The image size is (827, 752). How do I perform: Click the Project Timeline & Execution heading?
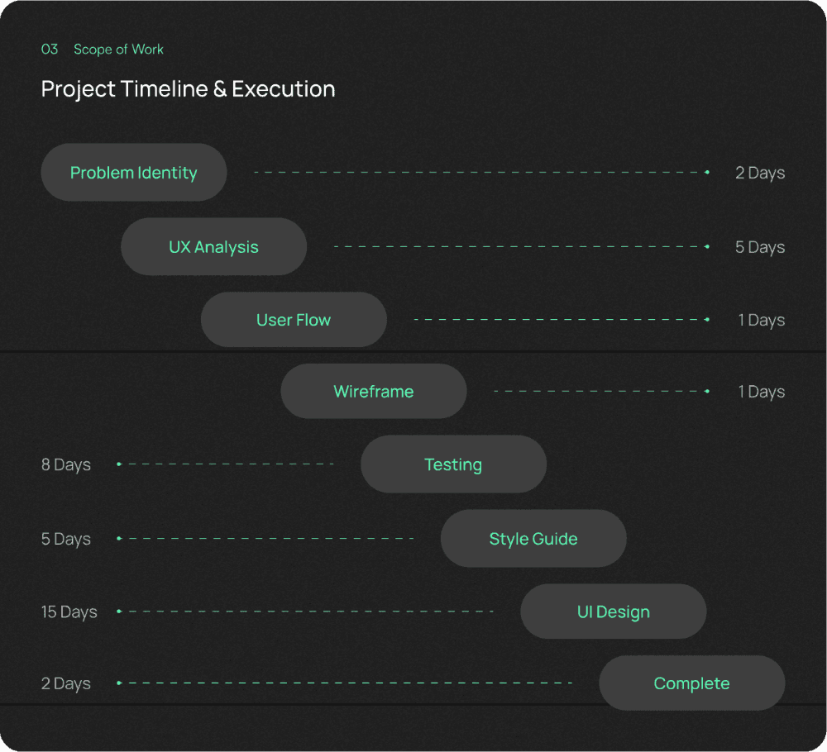189,89
